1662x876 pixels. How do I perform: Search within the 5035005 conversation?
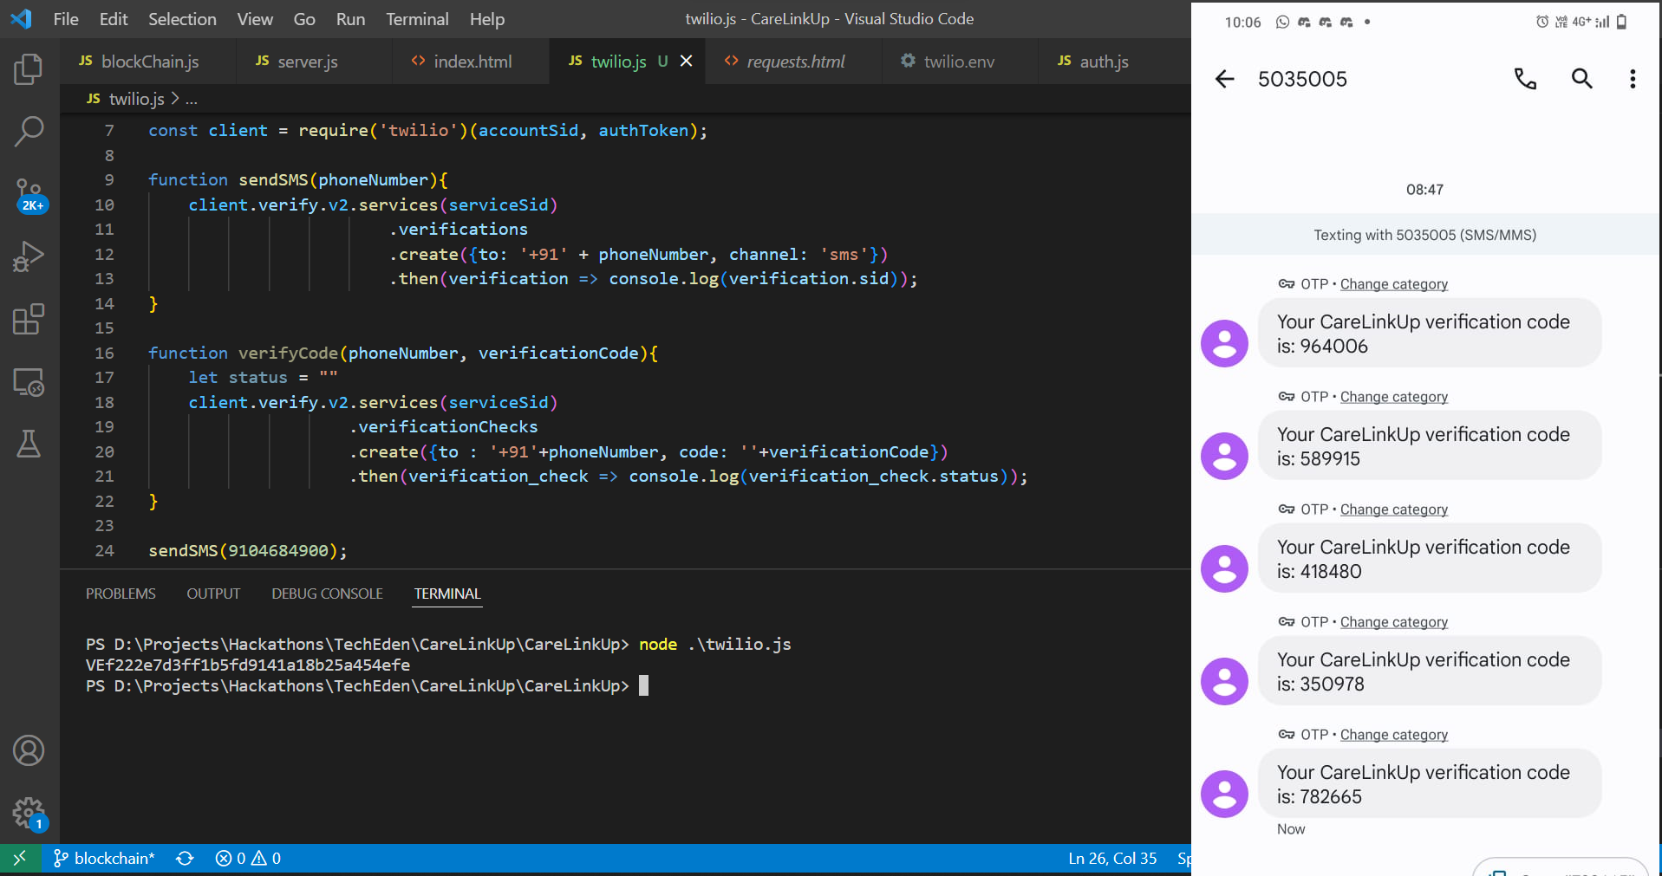point(1582,79)
